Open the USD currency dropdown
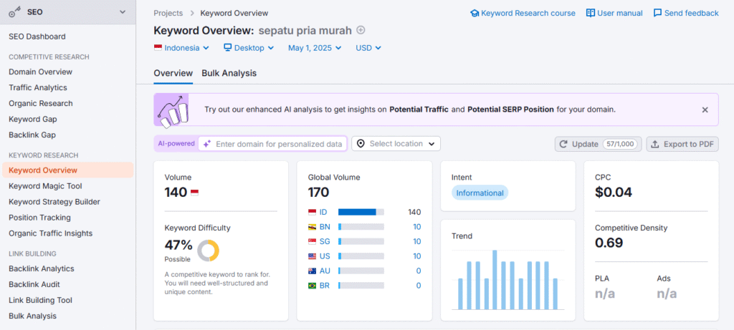This screenshot has height=330, width=734. (368, 48)
